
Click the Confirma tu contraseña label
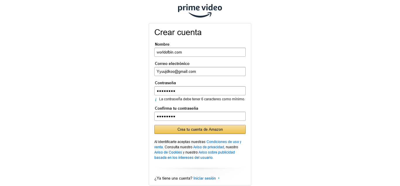tap(177, 108)
